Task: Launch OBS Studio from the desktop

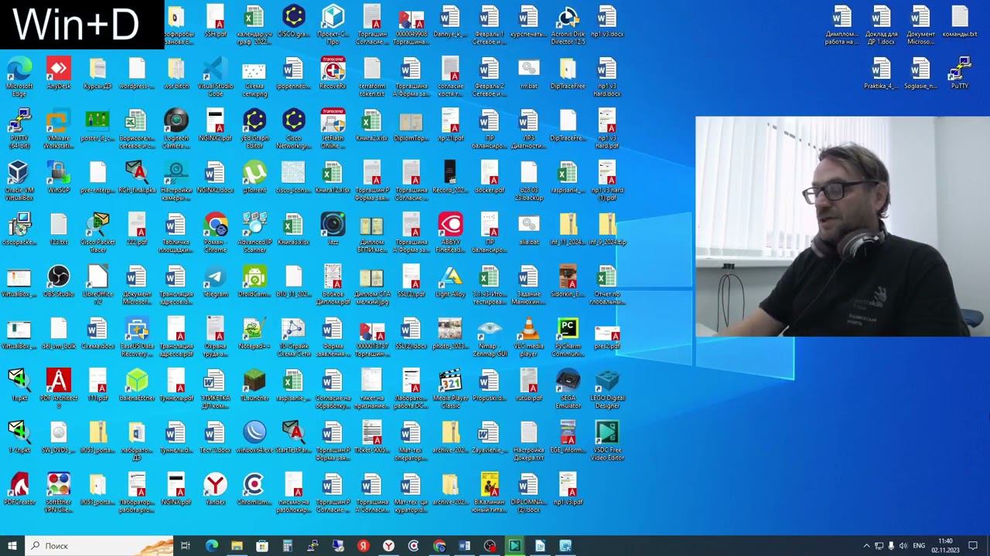Action: (58, 276)
